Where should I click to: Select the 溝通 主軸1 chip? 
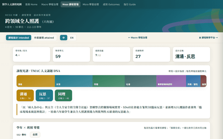25,96
